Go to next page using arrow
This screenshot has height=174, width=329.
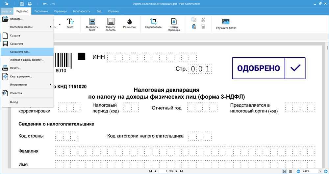(x=176, y=171)
